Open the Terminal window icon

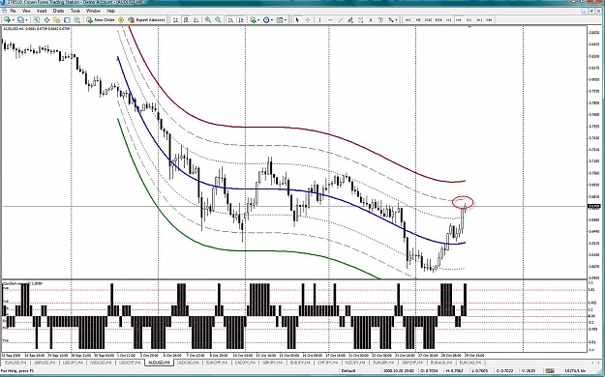pyautogui.click(x=67, y=19)
